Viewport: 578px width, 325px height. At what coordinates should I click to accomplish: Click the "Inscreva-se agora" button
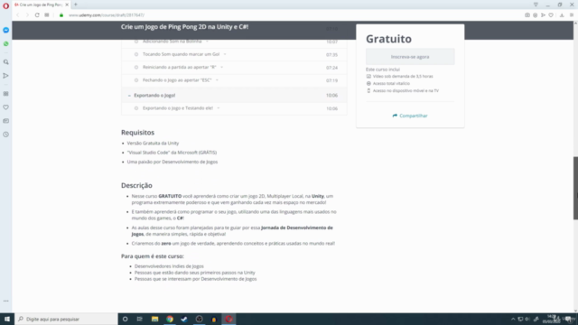[410, 57]
